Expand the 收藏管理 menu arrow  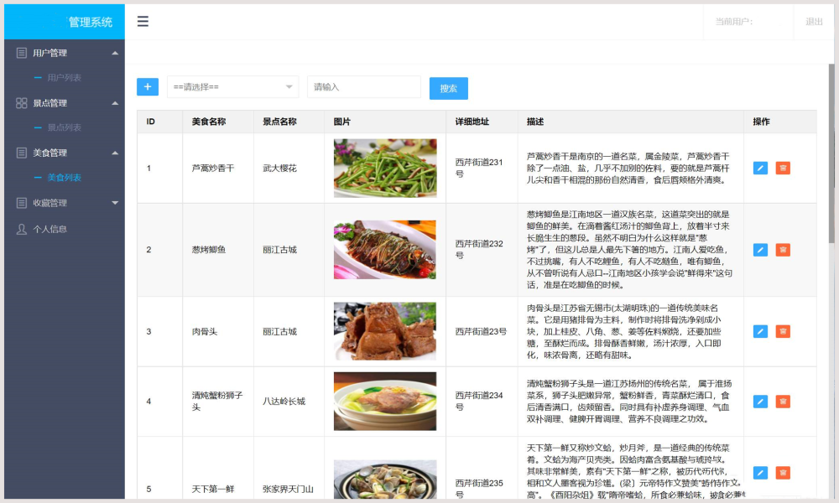(x=115, y=203)
